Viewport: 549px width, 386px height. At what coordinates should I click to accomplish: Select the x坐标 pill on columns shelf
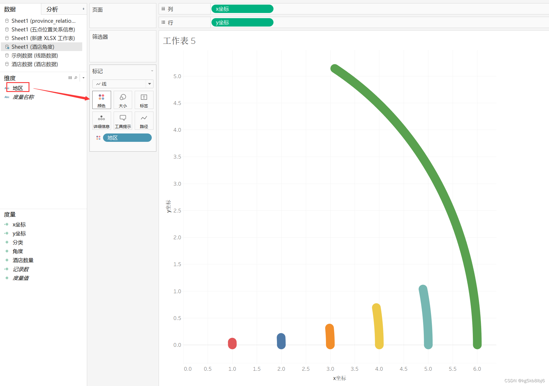(x=242, y=9)
